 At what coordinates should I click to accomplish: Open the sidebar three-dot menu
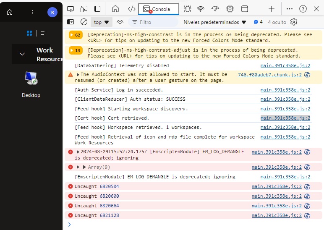pyautogui.click(x=32, y=12)
